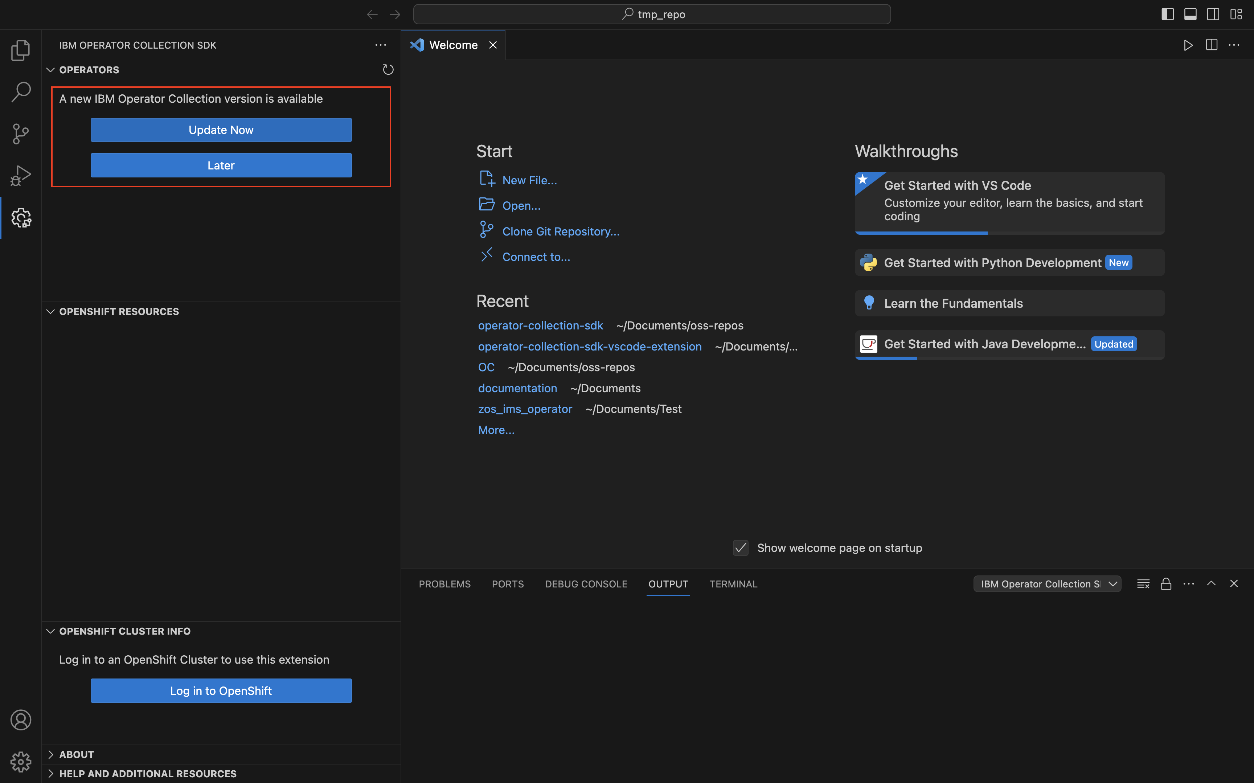Click the refresh icon in OPERATORS panel
Image resolution: width=1254 pixels, height=783 pixels.
[x=388, y=69]
